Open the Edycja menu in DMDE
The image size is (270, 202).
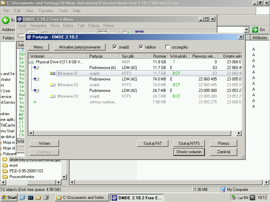pos(94,26)
